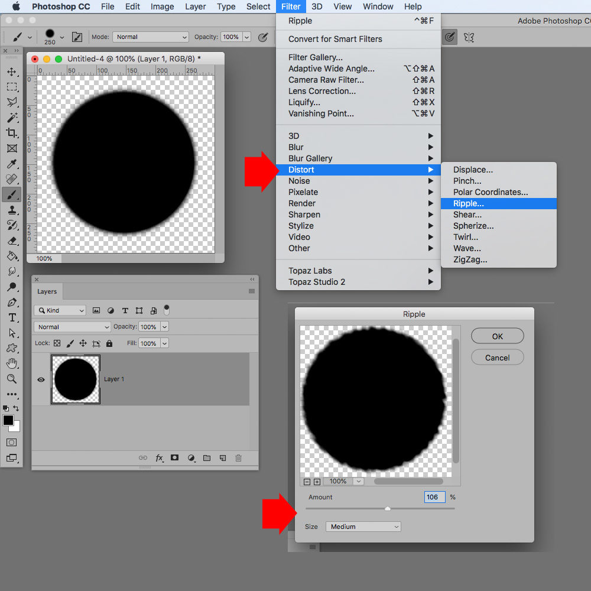This screenshot has width=591, height=591.
Task: Confirm Ripple filter with OK
Action: (x=497, y=336)
